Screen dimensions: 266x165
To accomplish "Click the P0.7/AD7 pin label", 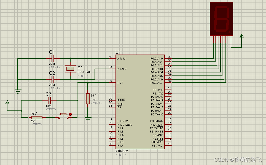I will 157,83.
